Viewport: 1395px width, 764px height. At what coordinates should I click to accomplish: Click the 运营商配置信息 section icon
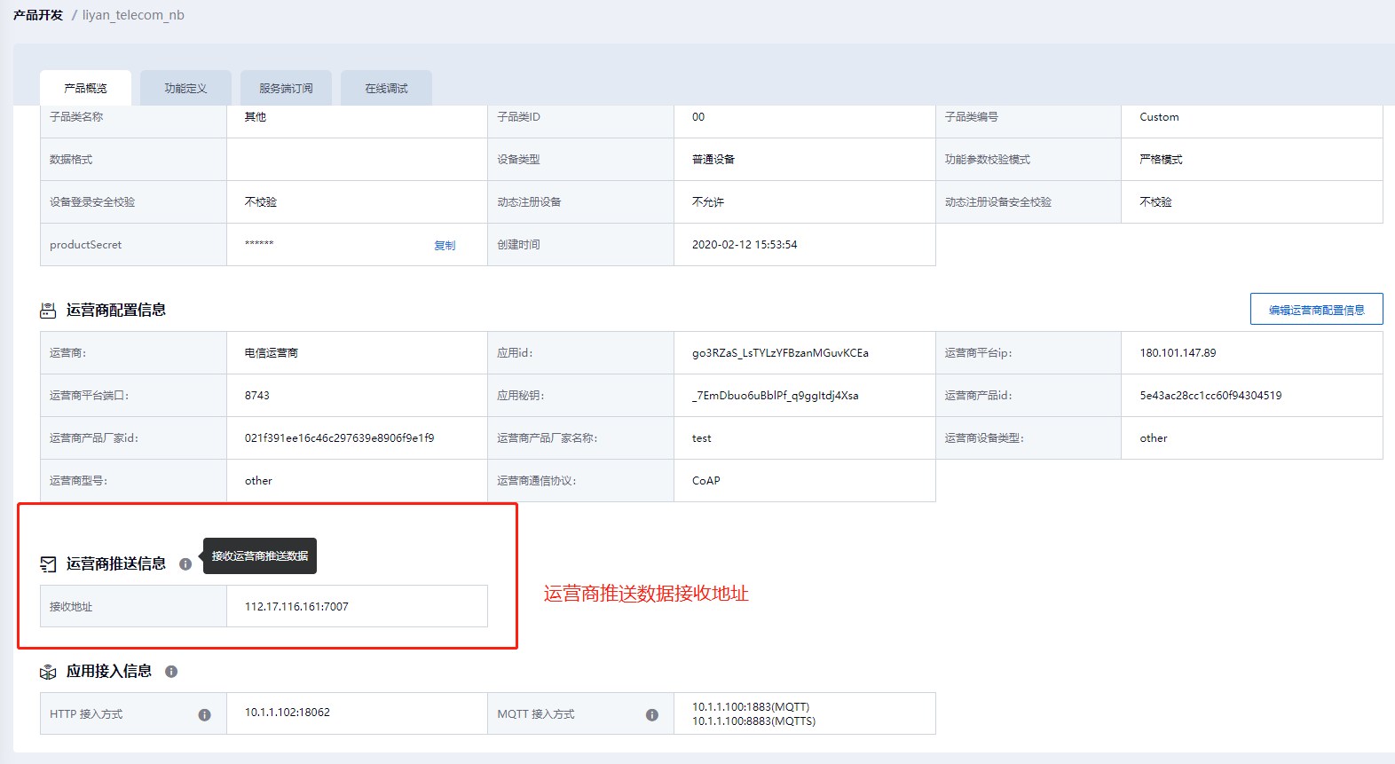48,311
